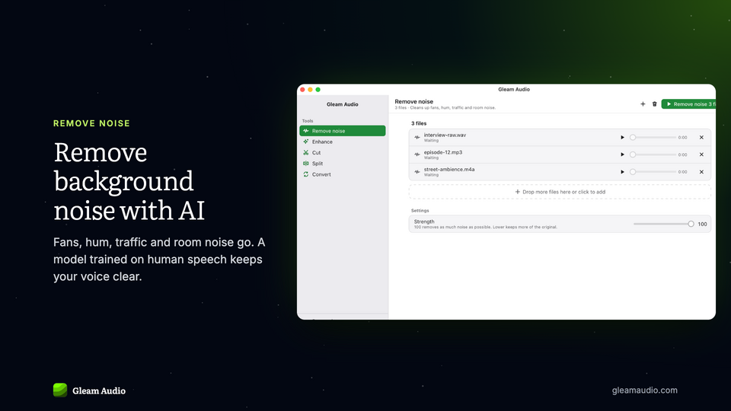
Task: Select the interview-raw.wav file name
Action: pyautogui.click(x=445, y=135)
